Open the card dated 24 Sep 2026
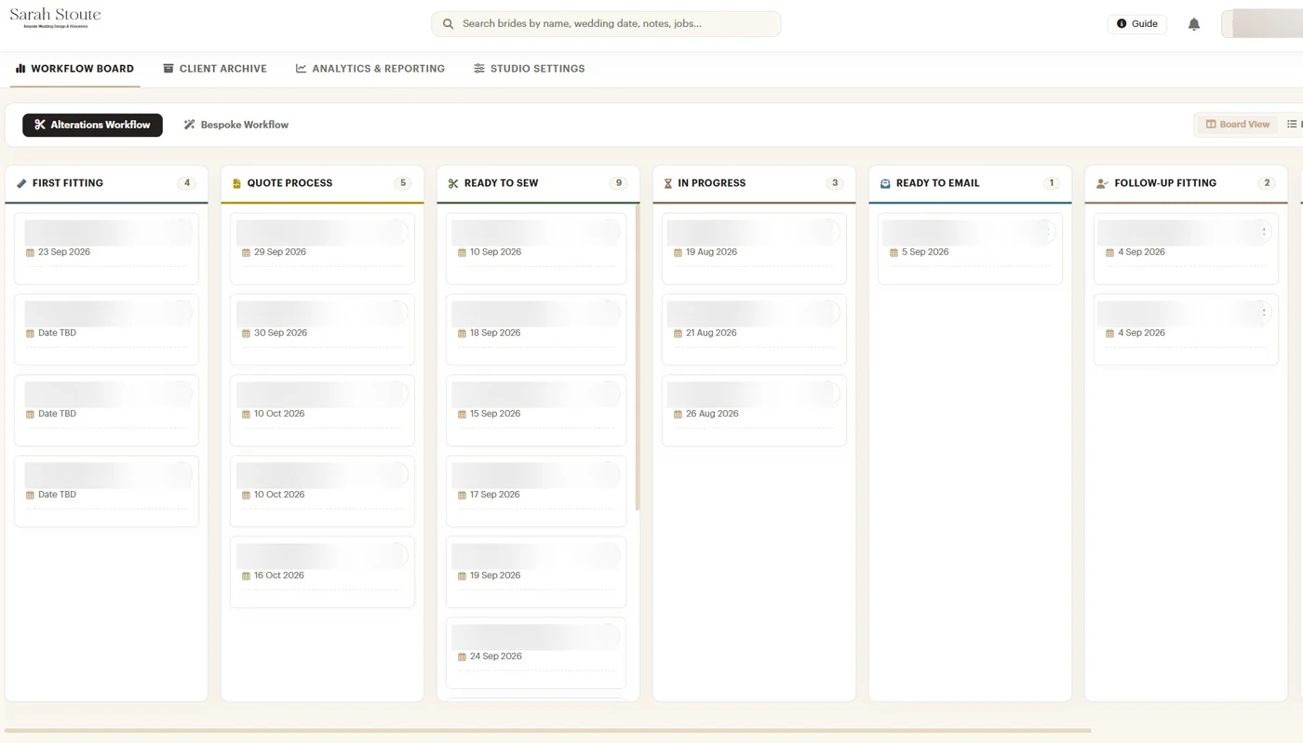 point(536,653)
